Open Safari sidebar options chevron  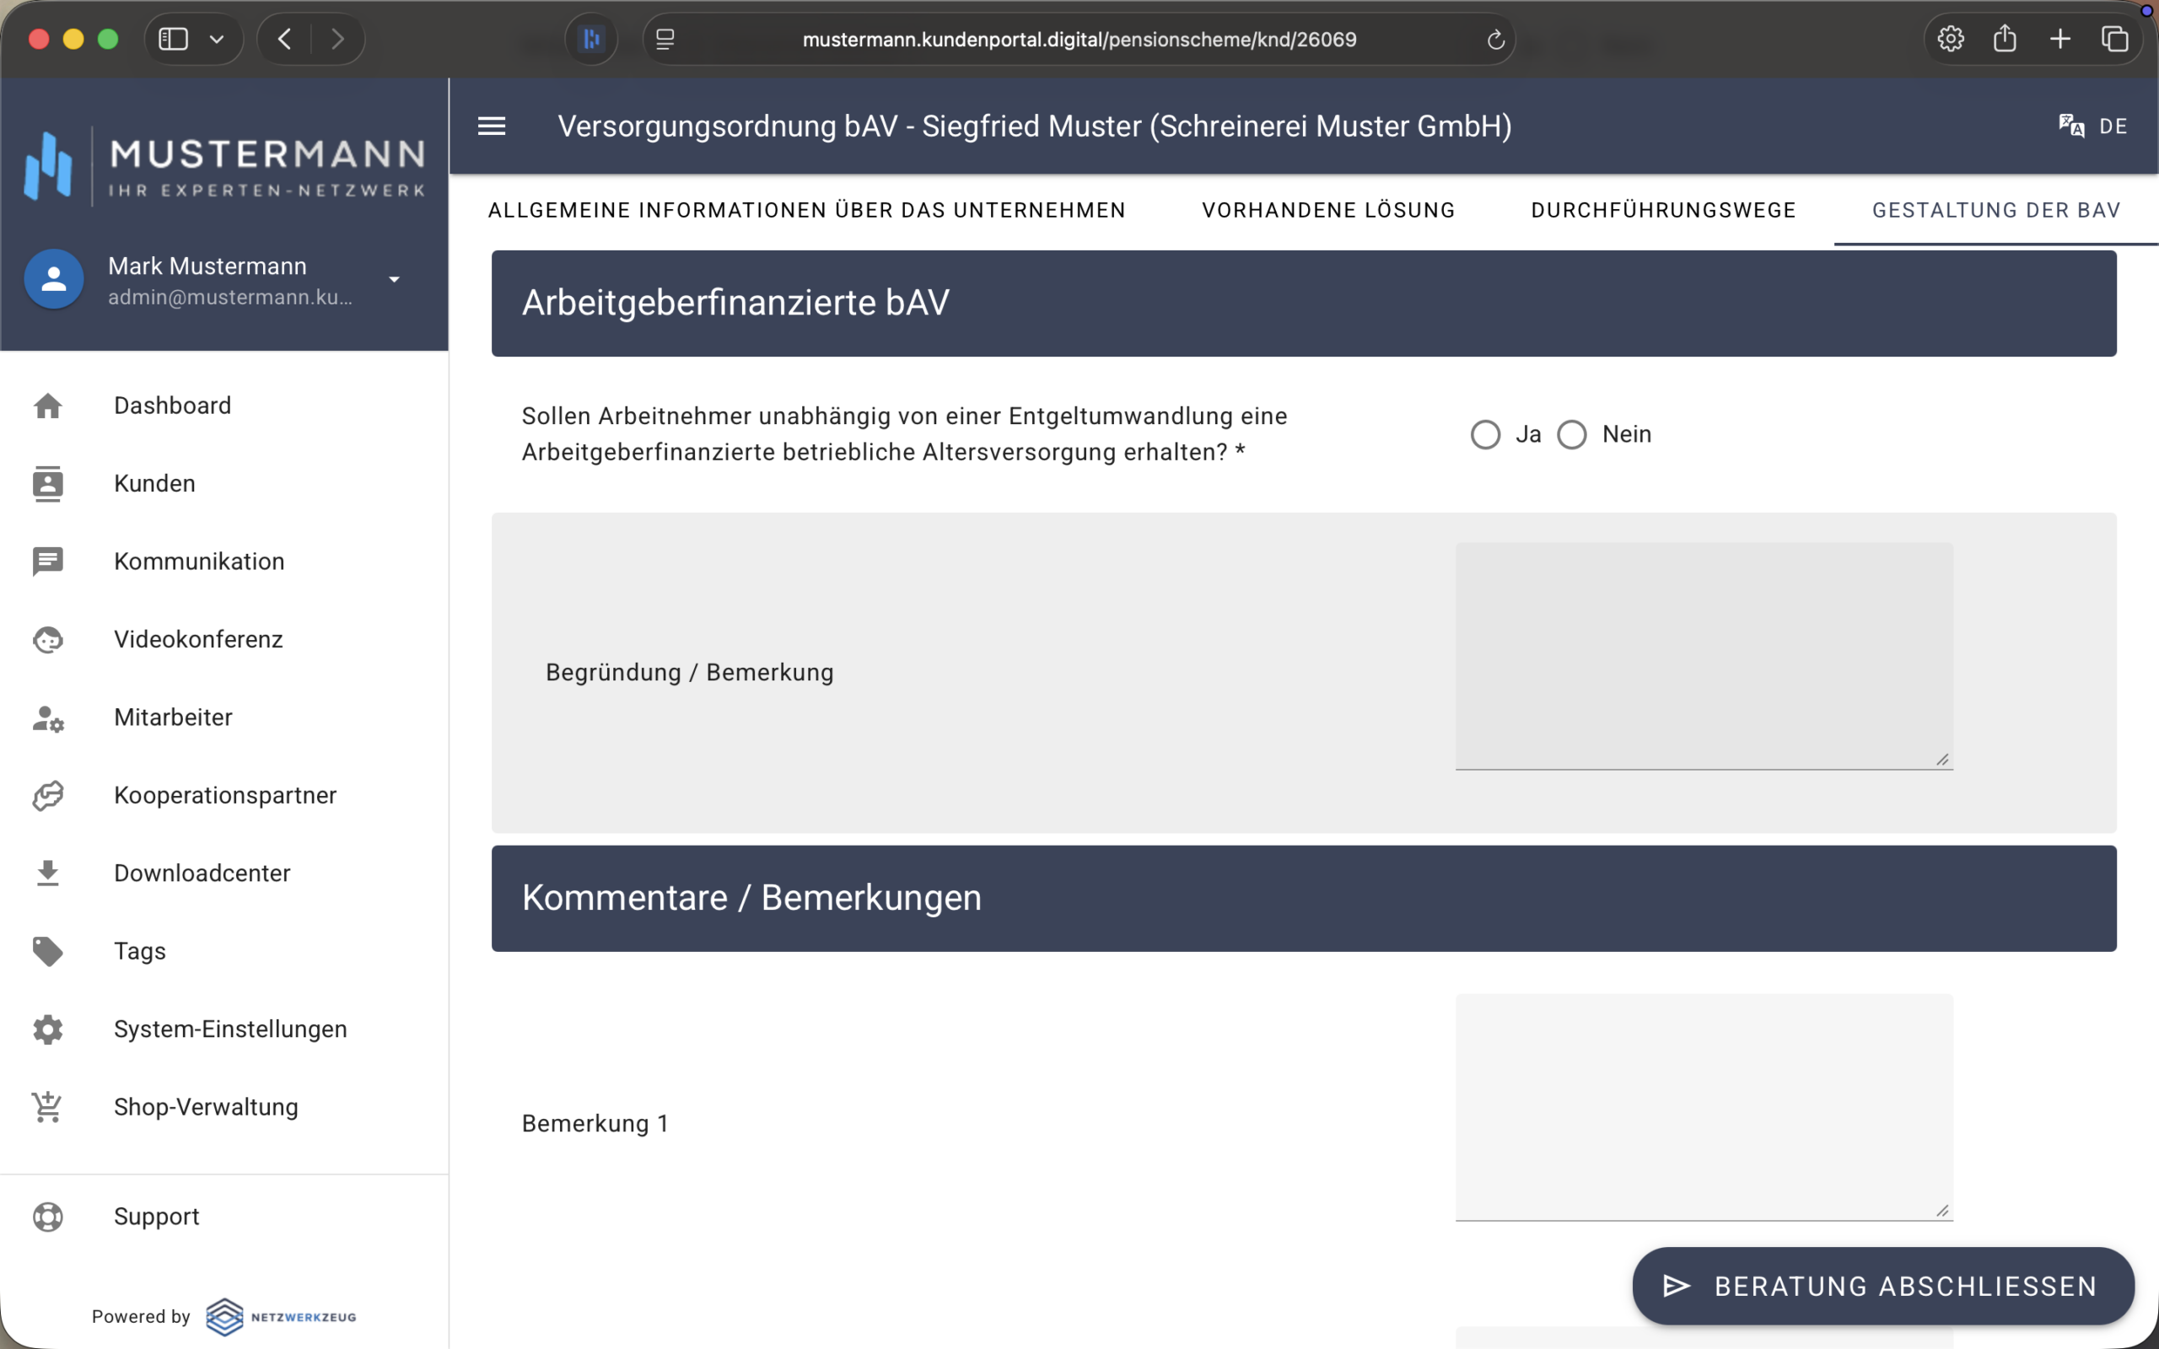217,40
